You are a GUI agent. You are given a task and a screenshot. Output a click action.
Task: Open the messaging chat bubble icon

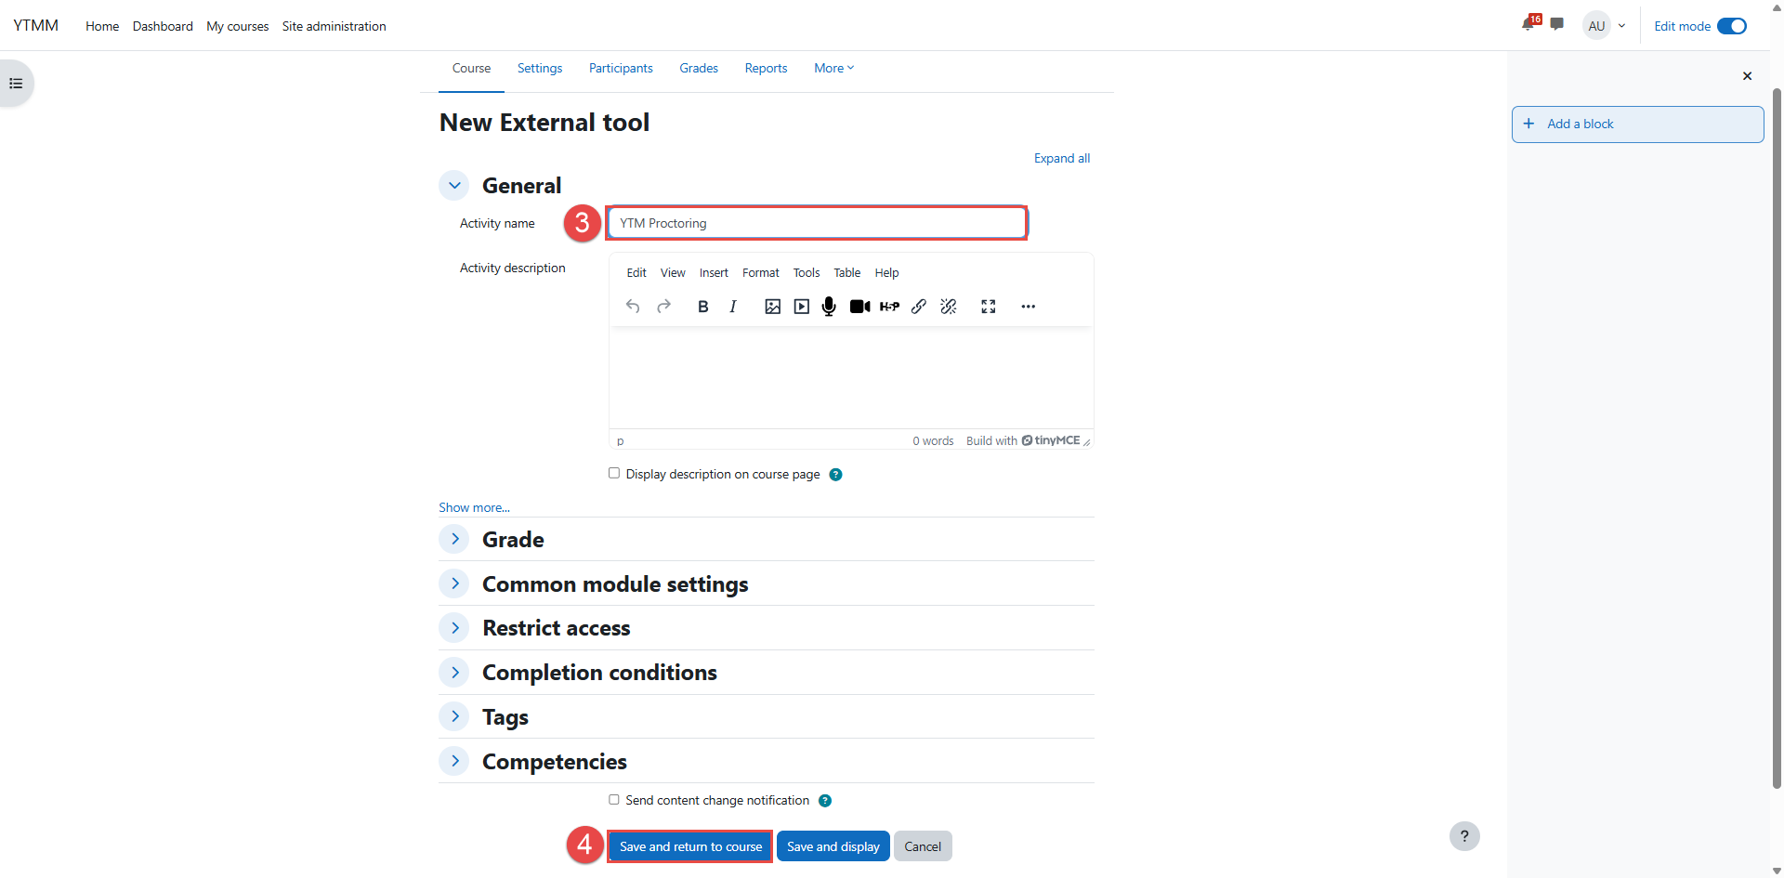coord(1557,24)
